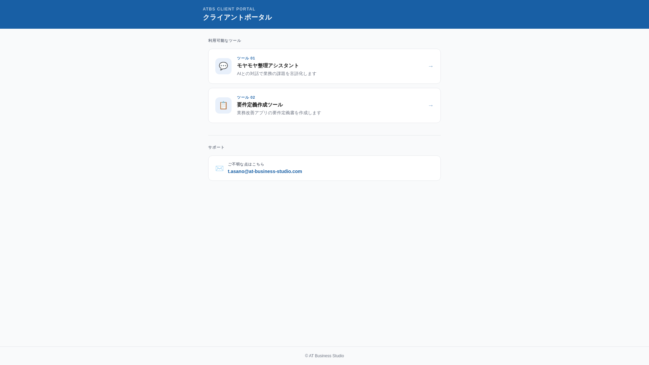Image resolution: width=649 pixels, height=365 pixels.
Task: Click the ツール 01 label
Action: (246, 58)
